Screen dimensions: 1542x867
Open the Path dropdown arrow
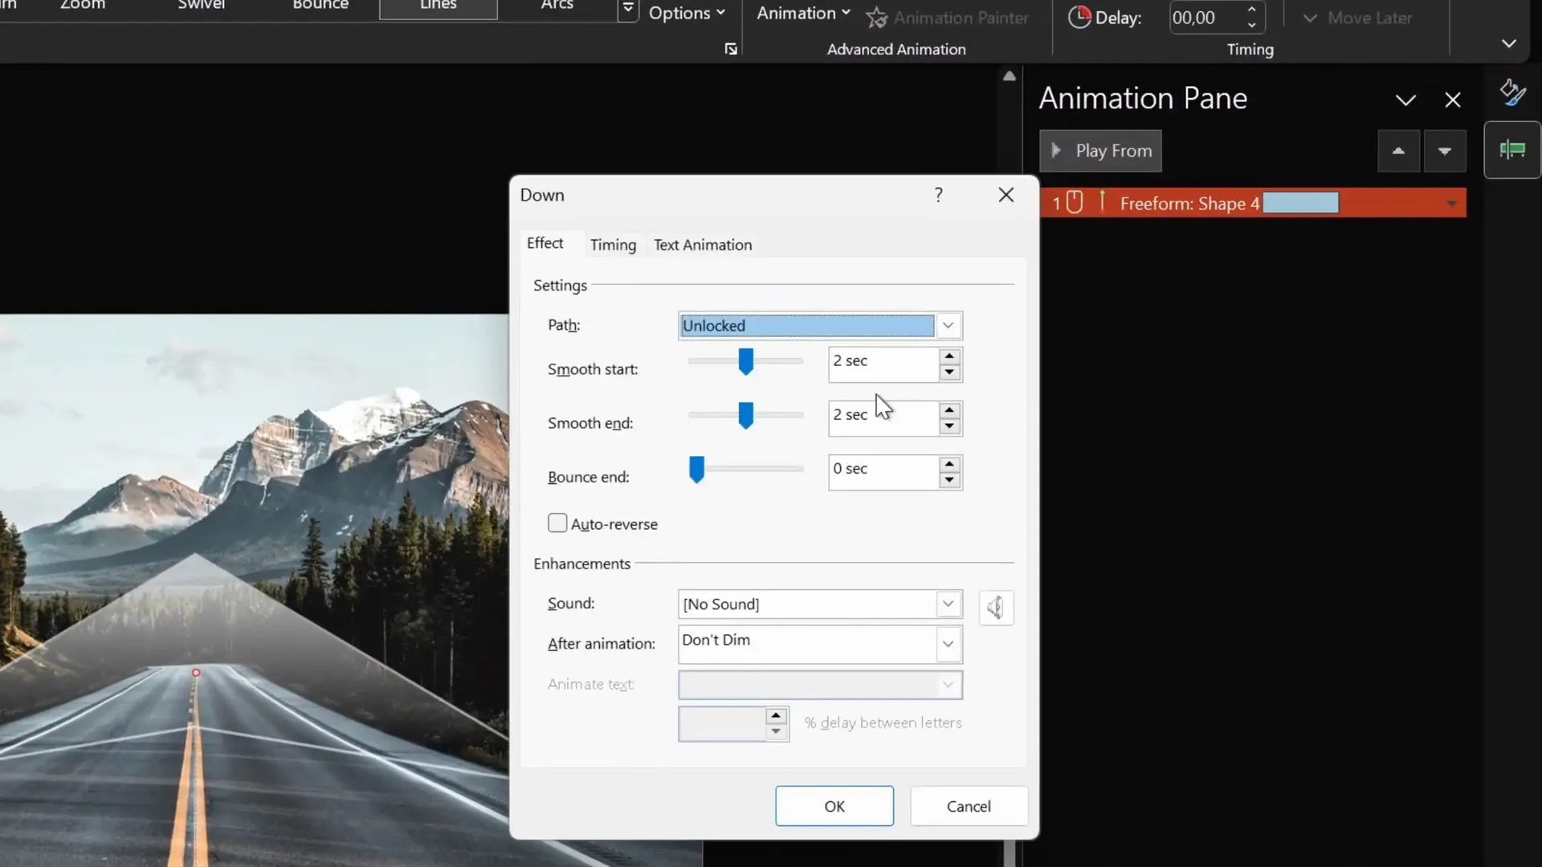948,325
